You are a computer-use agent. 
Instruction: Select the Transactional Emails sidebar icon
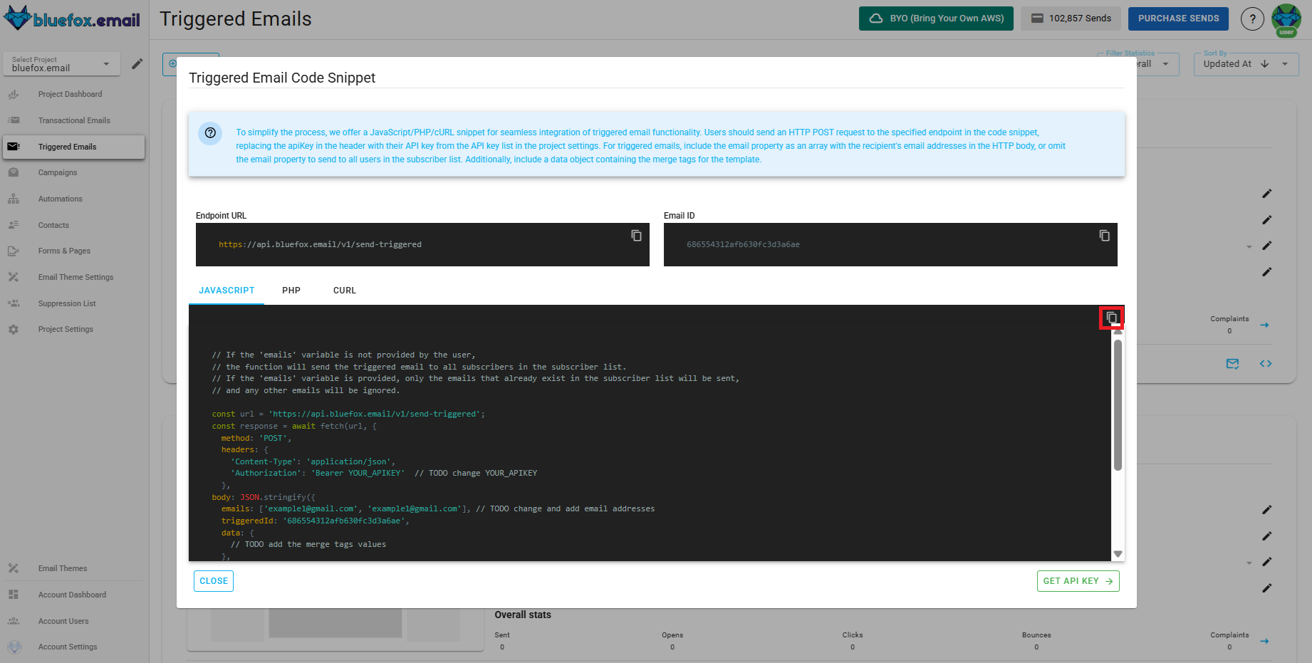(13, 120)
